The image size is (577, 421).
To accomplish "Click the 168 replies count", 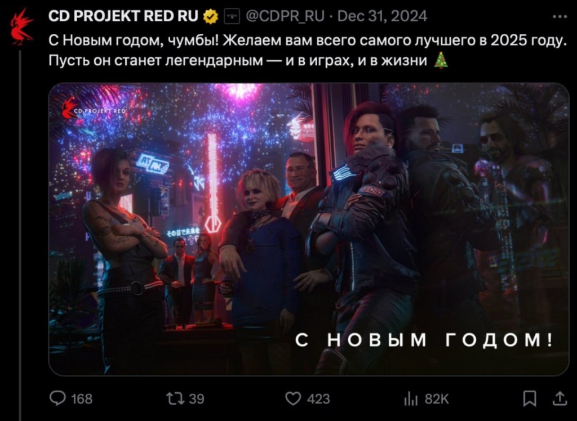I will pos(81,399).
